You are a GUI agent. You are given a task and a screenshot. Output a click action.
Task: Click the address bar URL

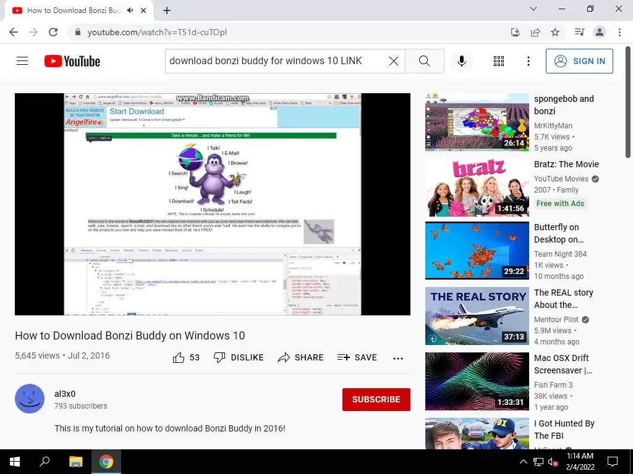click(157, 32)
